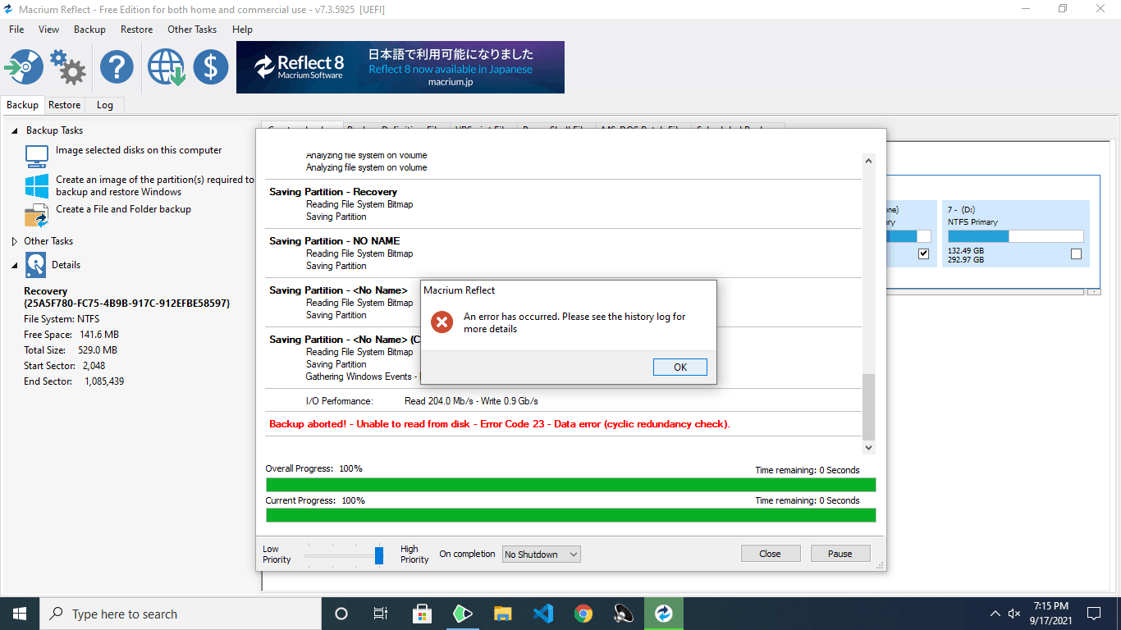Click the globe download updates icon
1121x630 pixels.
point(166,66)
